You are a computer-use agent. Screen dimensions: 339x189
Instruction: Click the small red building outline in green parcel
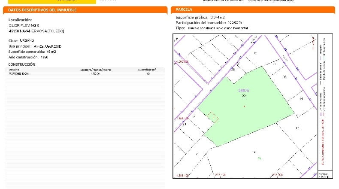click(x=213, y=118)
